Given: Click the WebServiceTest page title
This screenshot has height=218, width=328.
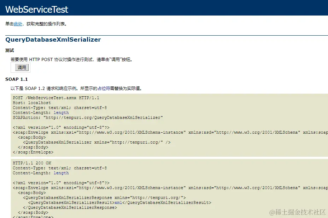Looking at the screenshot, I should pyautogui.click(x=37, y=10).
